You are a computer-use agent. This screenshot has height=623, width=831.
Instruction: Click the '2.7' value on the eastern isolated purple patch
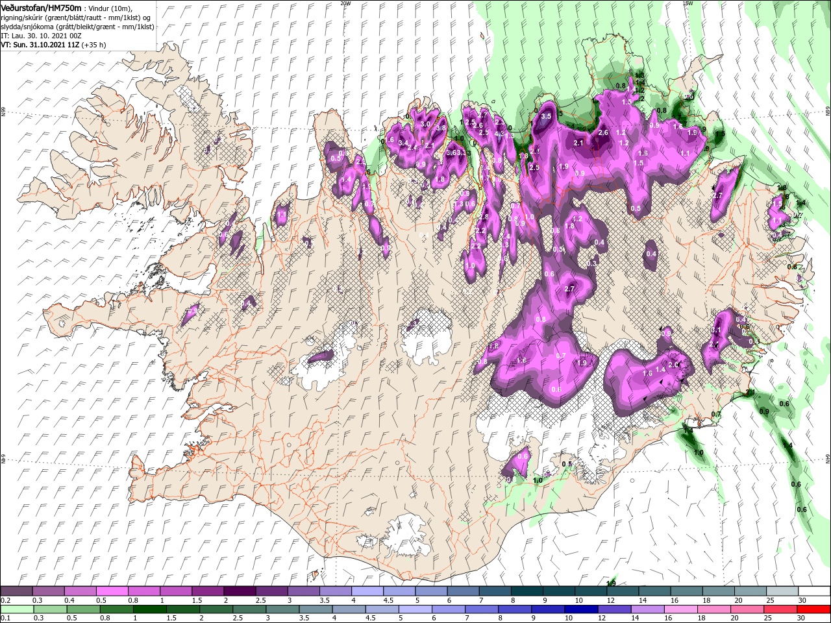tap(717, 195)
